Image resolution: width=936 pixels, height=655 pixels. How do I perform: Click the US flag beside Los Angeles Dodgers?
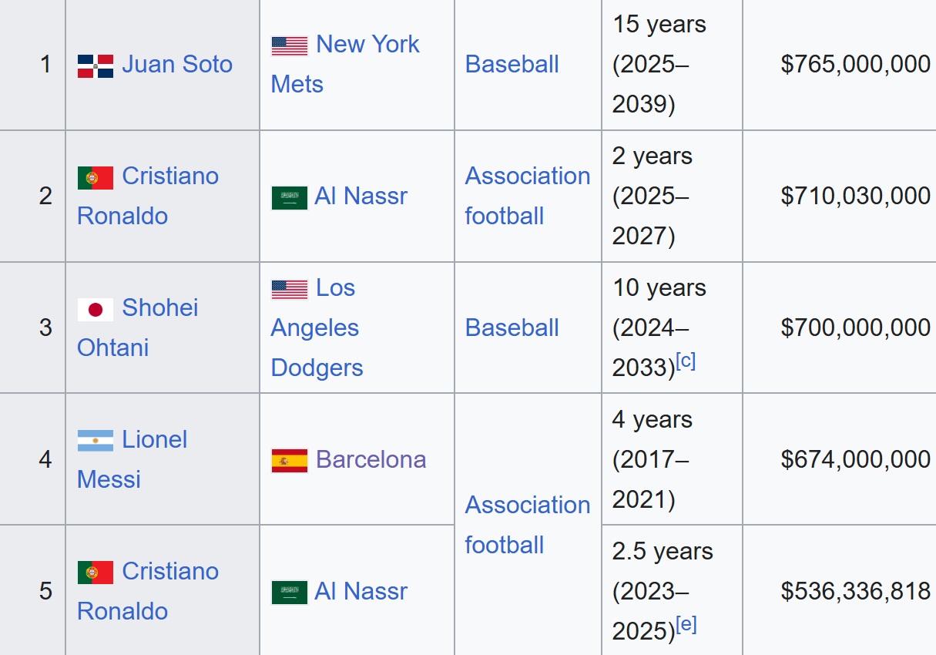(290, 290)
